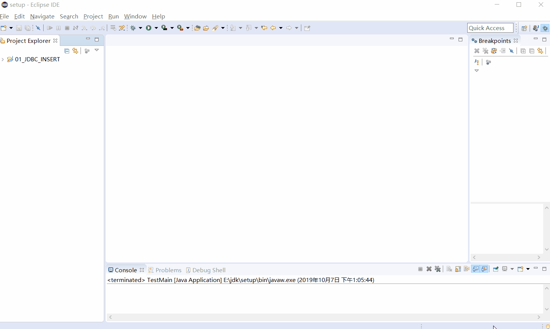This screenshot has height=329, width=550.
Task: Switch to the Java EE perspective
Action: tap(536, 28)
